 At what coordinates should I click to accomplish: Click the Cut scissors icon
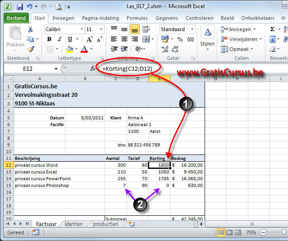click(x=30, y=29)
